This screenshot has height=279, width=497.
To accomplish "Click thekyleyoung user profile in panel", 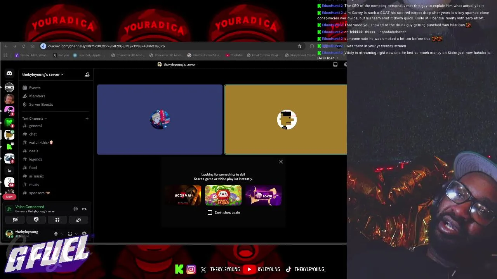I will [27, 234].
